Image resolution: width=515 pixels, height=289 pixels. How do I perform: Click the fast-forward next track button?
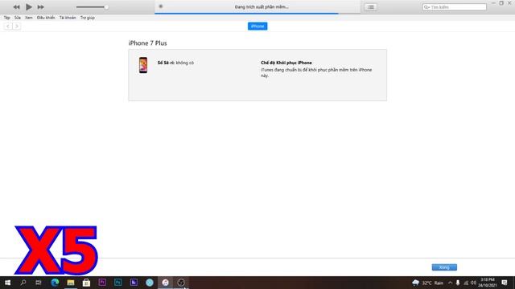40,7
